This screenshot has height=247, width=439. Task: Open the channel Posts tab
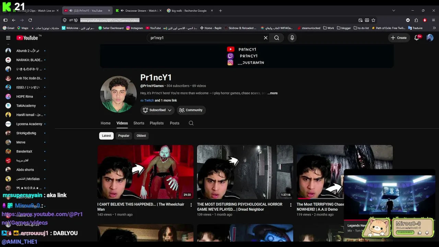(175, 123)
